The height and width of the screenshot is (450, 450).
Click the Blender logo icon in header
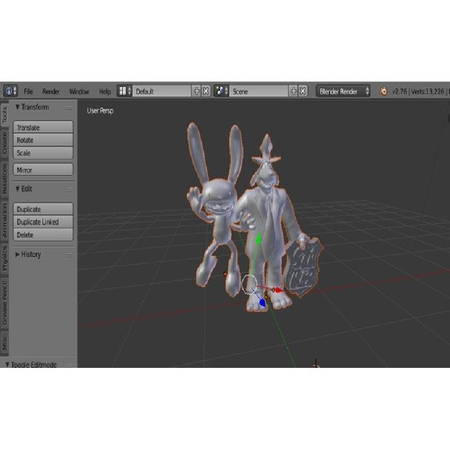383,92
